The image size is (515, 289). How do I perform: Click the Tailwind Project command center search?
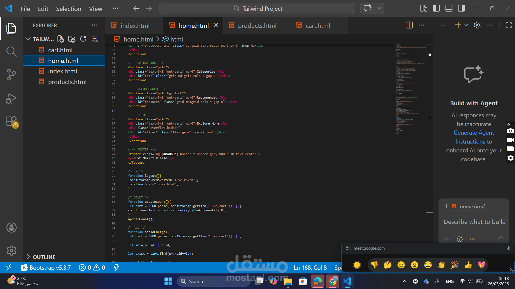click(257, 9)
